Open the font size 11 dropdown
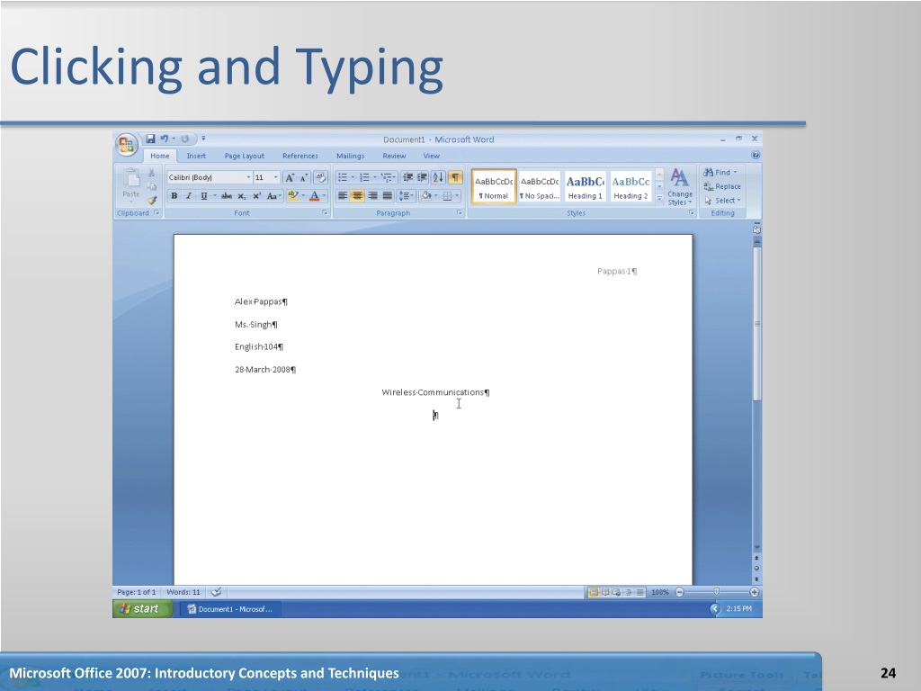This screenshot has width=921, height=691. pos(275,177)
